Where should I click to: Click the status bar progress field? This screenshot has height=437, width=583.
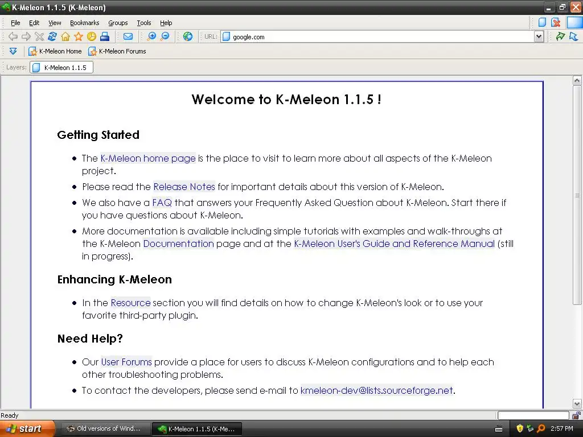pyautogui.click(x=533, y=415)
